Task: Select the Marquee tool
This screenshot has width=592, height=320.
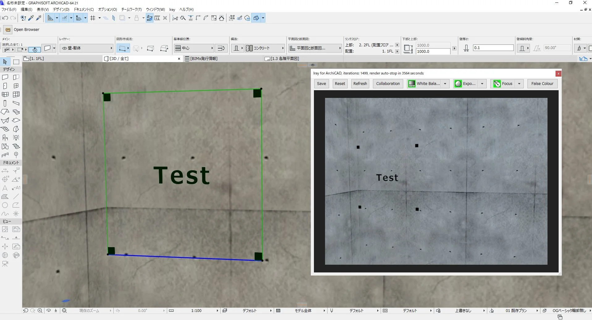Action: pos(16,62)
